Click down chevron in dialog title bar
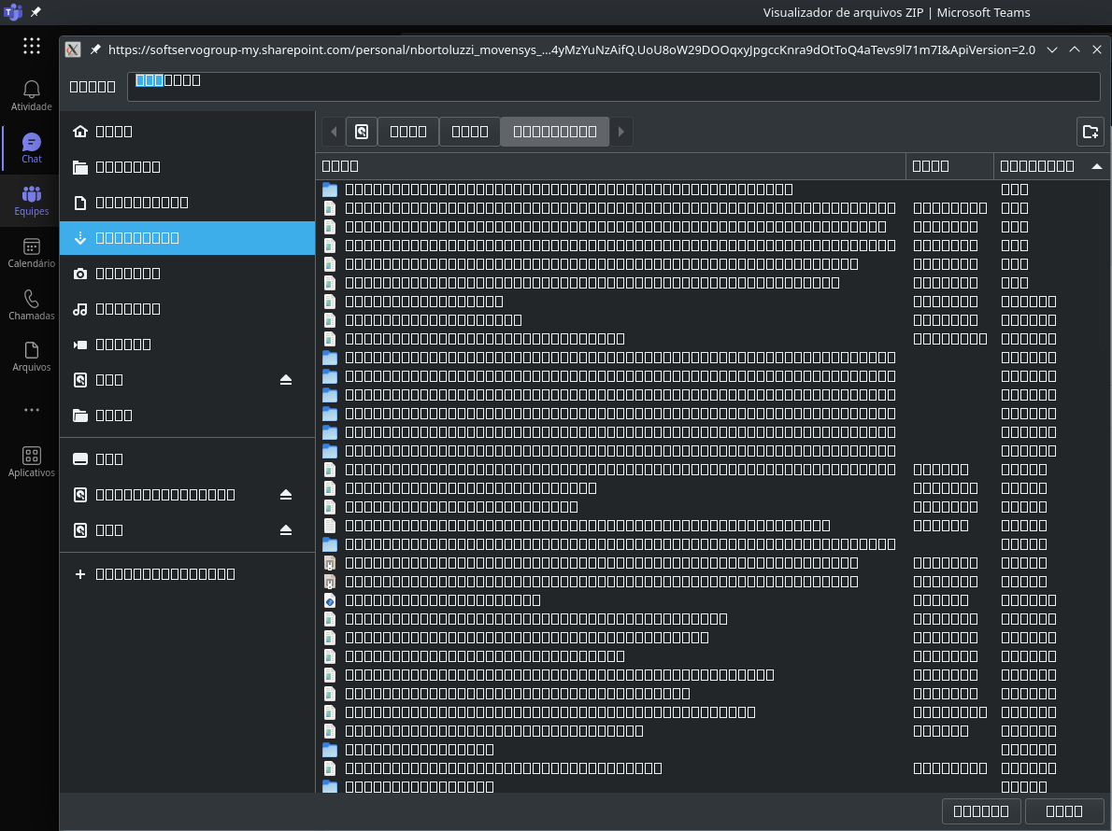The image size is (1112, 831). pyautogui.click(x=1052, y=49)
